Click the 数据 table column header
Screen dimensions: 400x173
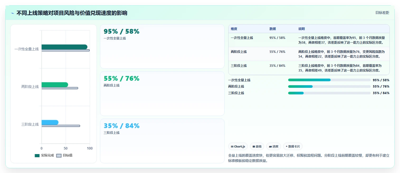(273, 29)
